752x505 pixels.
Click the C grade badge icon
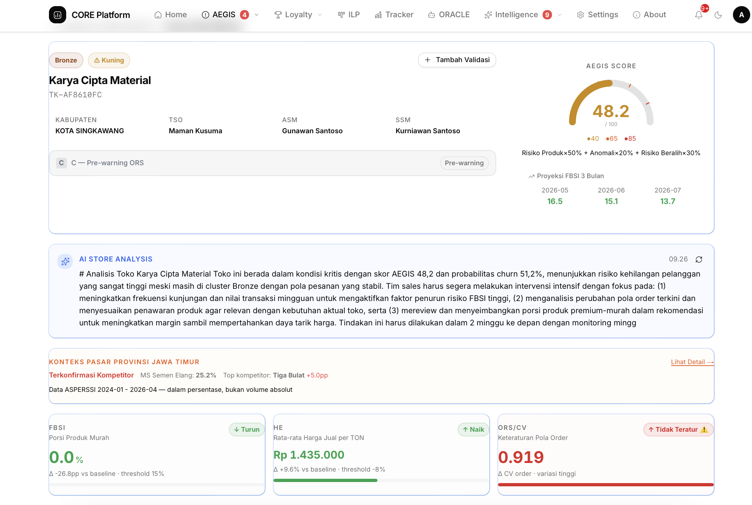pos(62,163)
